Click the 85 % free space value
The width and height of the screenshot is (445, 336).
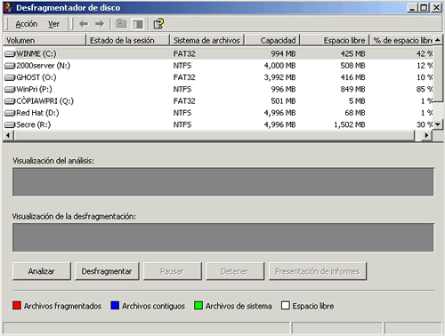[425, 89]
